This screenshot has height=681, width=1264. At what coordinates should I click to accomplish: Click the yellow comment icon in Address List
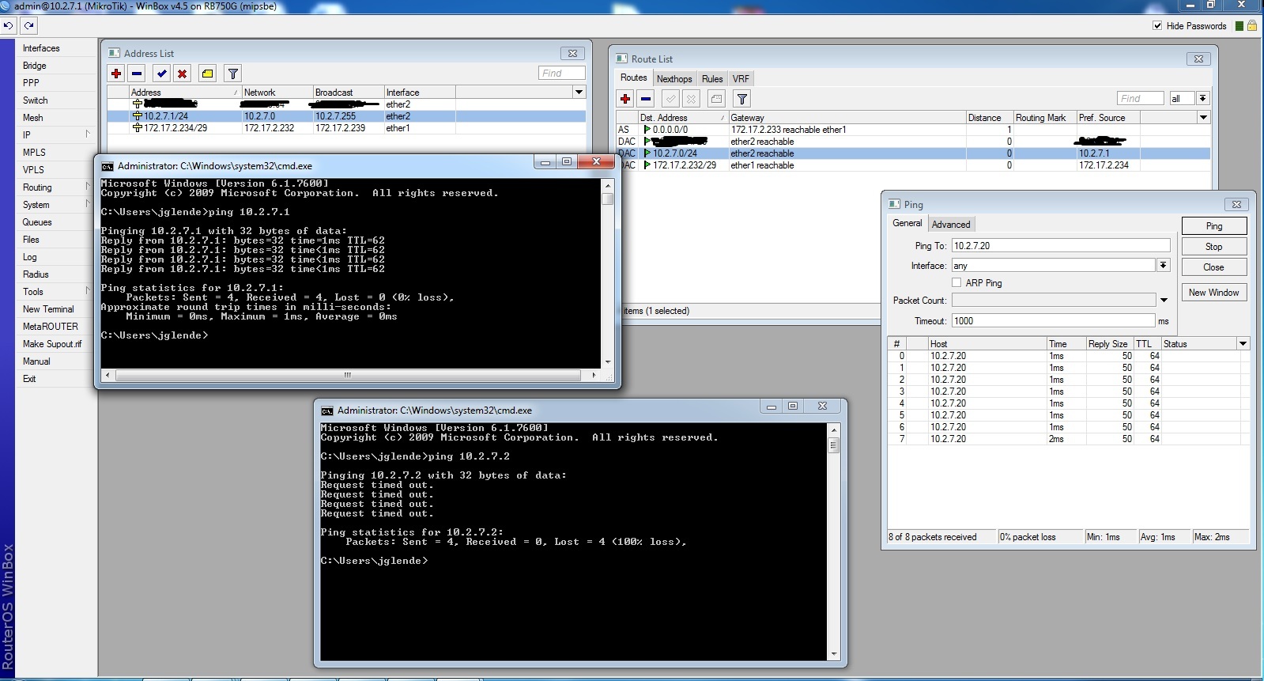[x=207, y=74]
